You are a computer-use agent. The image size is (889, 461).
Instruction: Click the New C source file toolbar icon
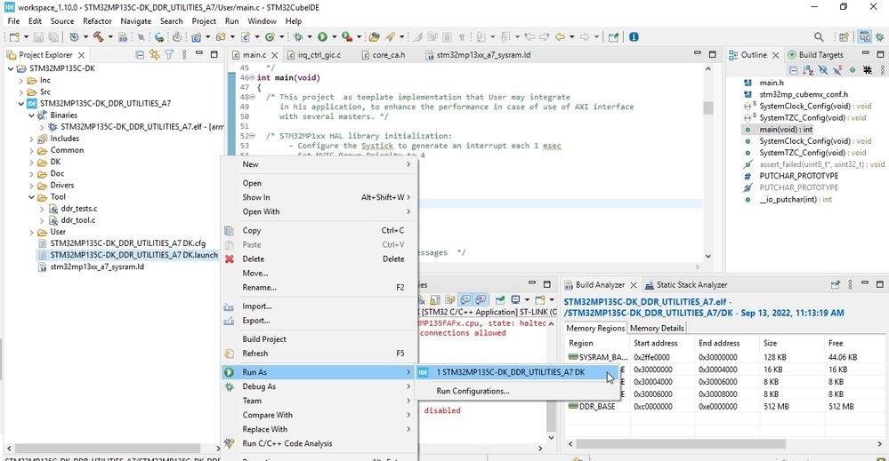(x=245, y=36)
